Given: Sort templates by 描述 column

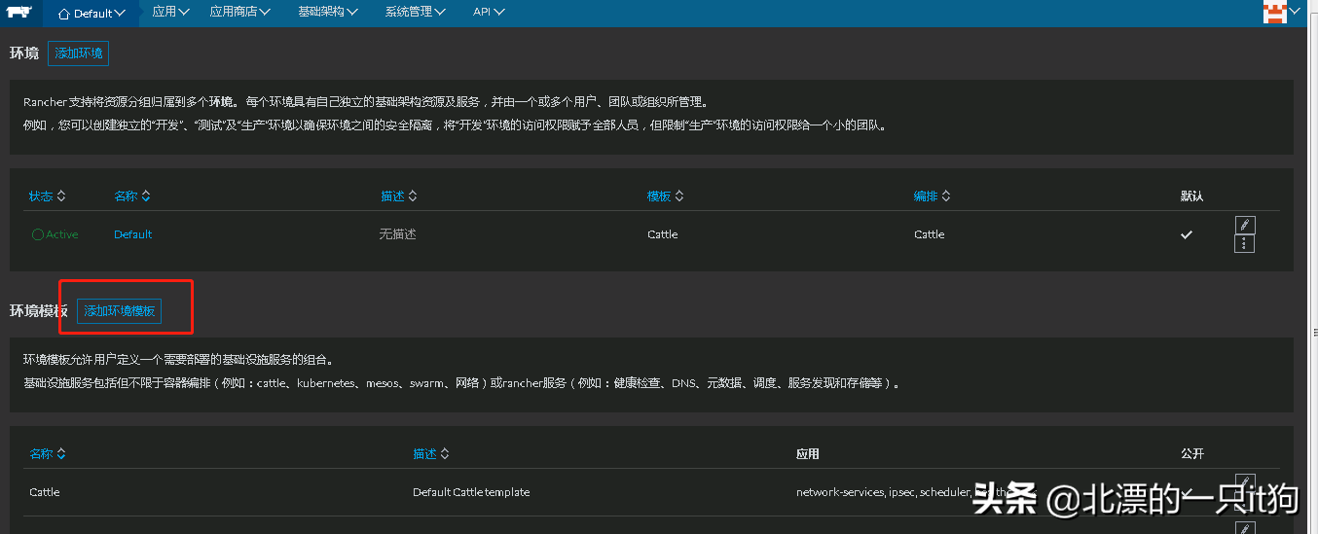Looking at the screenshot, I should coord(431,454).
